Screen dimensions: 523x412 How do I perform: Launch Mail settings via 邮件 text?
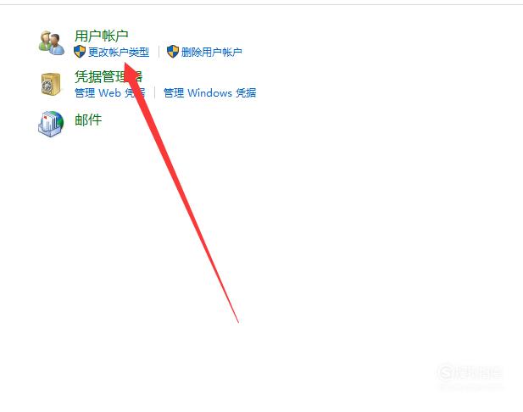pyautogui.click(x=88, y=120)
